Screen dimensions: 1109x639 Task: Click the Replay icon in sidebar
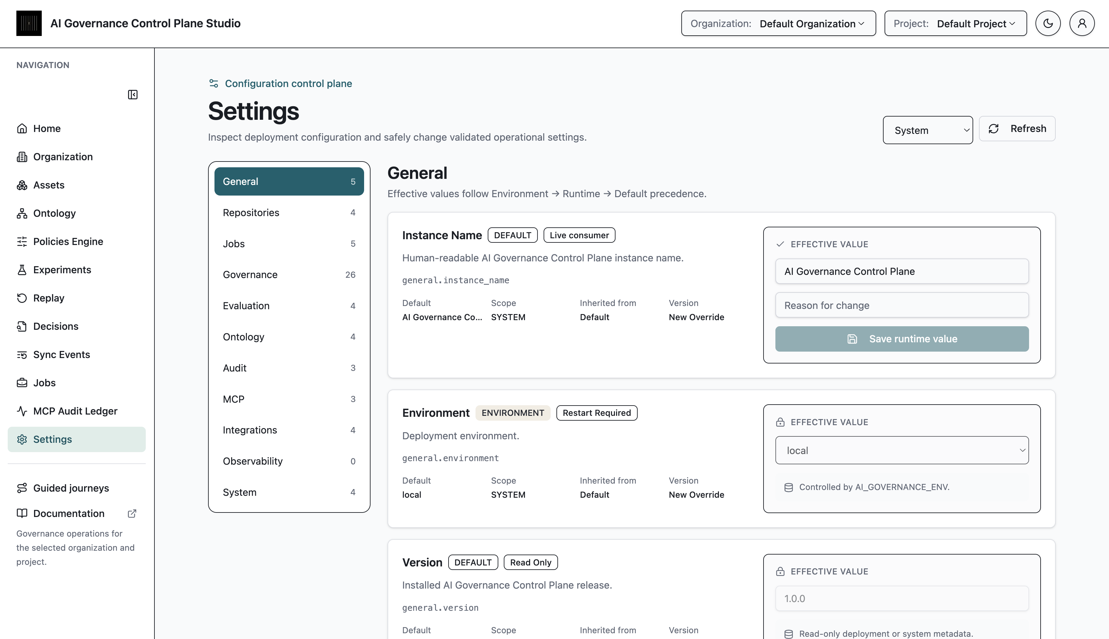pos(22,298)
